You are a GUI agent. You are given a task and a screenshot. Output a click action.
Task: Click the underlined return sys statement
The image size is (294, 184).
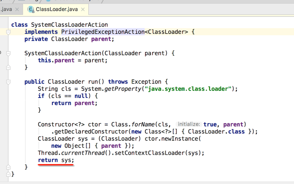[x=56, y=160]
